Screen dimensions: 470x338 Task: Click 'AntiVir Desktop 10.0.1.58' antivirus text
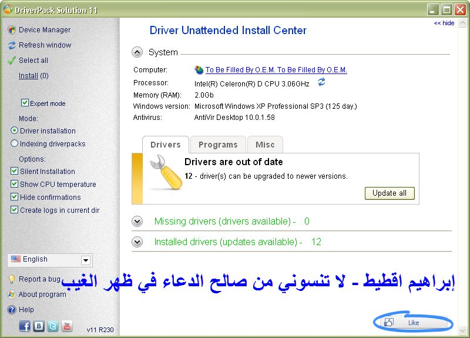click(x=234, y=117)
